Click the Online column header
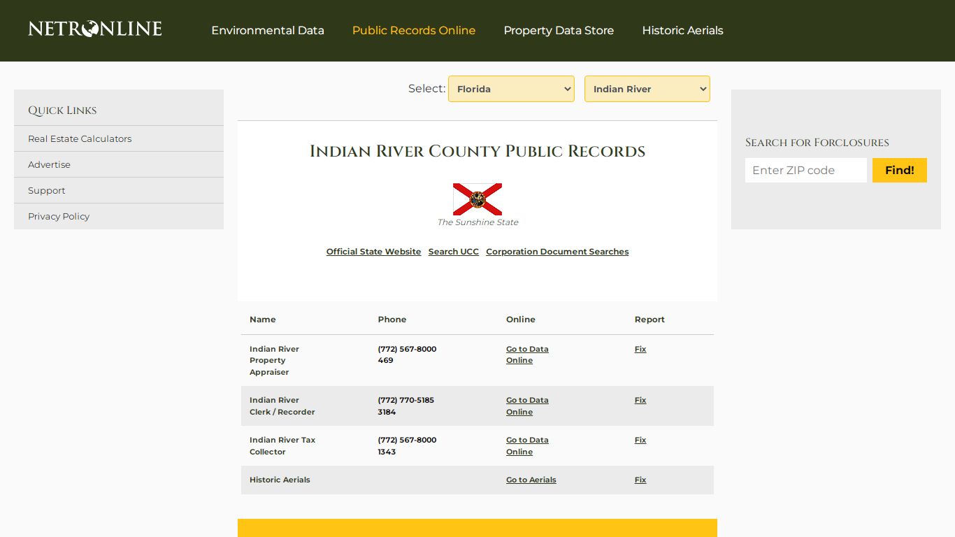 [x=521, y=320]
